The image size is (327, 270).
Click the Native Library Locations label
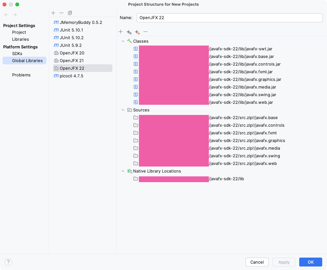coord(157,171)
